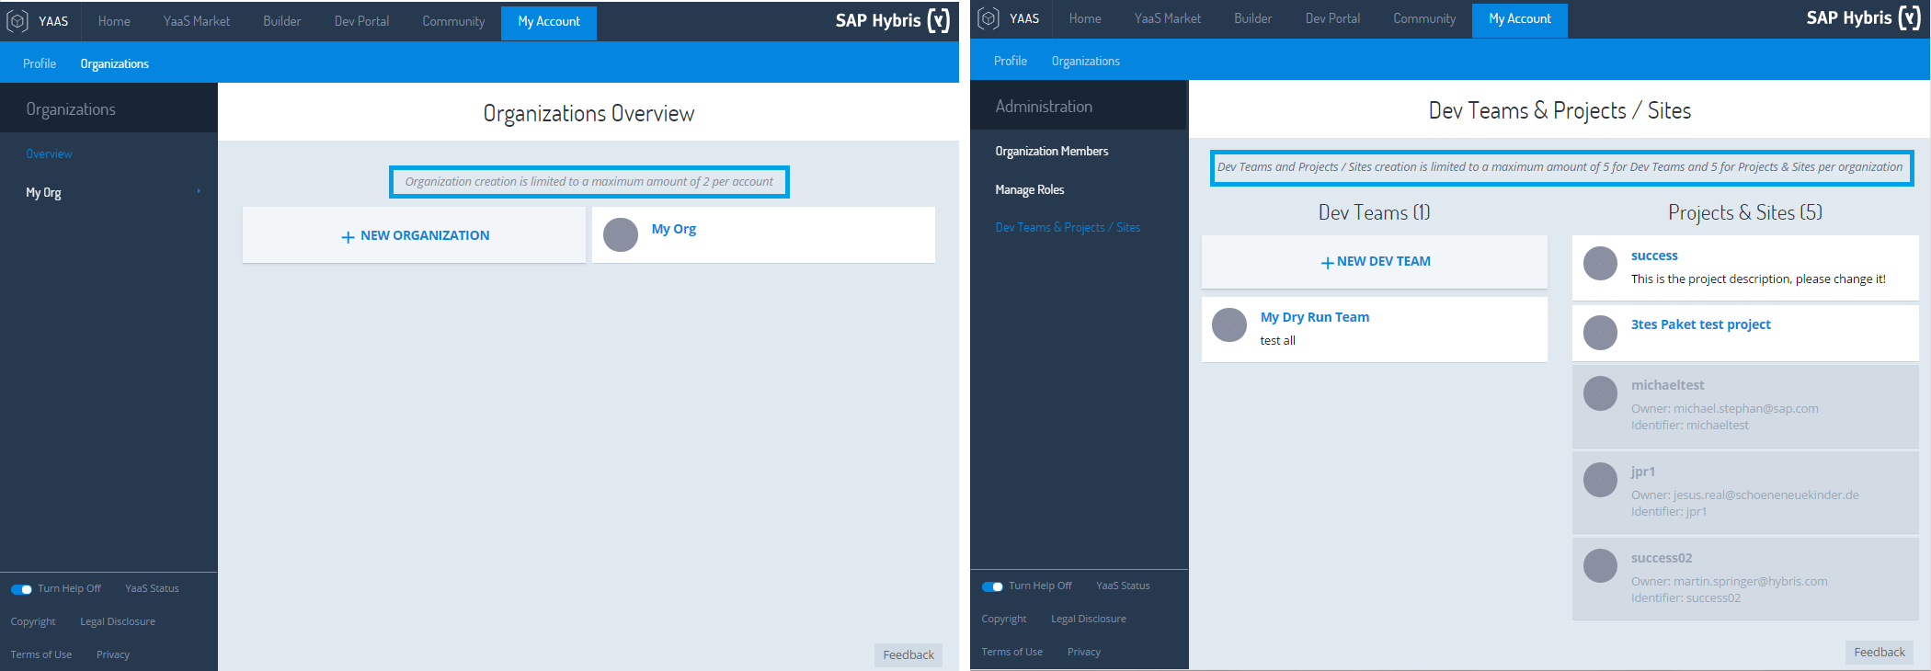The height and width of the screenshot is (671, 1931).
Task: Click YAAS hexagon logo on Dev Teams page
Action: (x=988, y=18)
